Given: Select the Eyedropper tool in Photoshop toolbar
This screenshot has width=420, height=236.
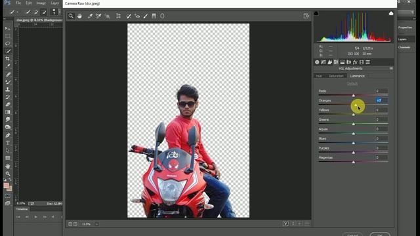Looking at the screenshot, I should coord(8,66).
